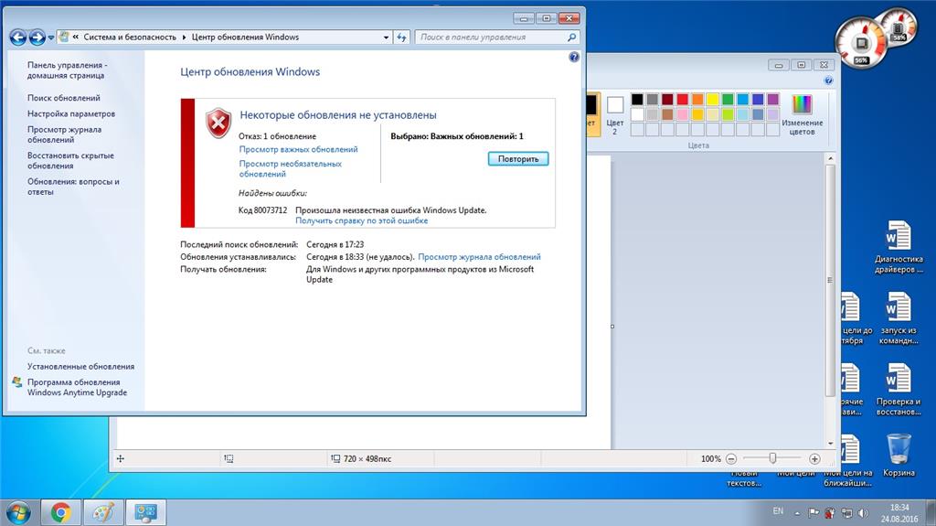
Task: Switch to Paint in taskbar
Action: 103,512
